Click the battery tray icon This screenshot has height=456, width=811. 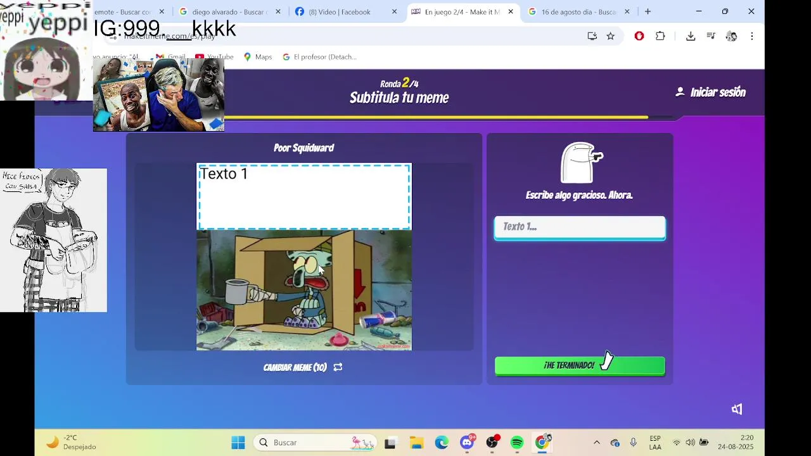(704, 443)
